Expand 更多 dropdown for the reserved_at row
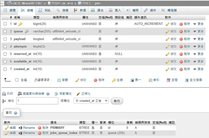The image size is (209, 138). click(199, 54)
